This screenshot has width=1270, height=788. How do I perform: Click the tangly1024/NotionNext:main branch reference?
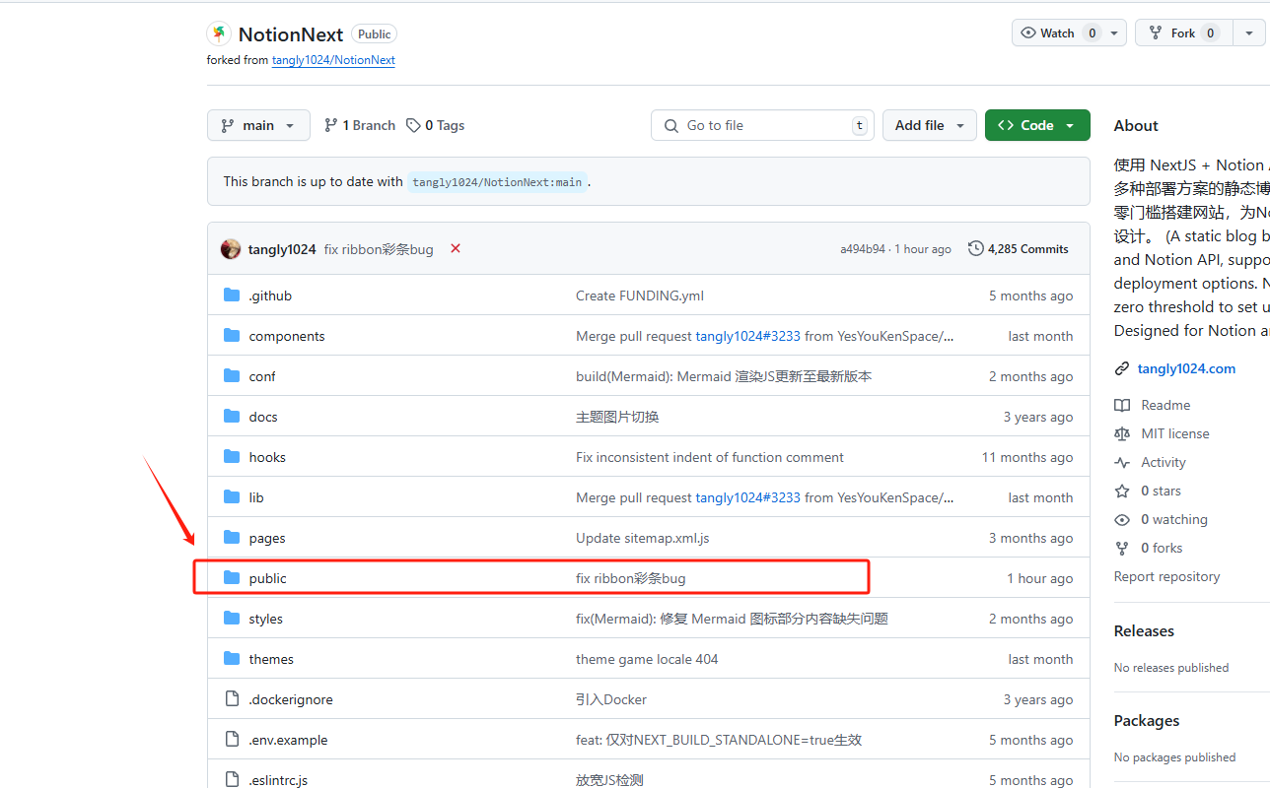[x=497, y=181]
